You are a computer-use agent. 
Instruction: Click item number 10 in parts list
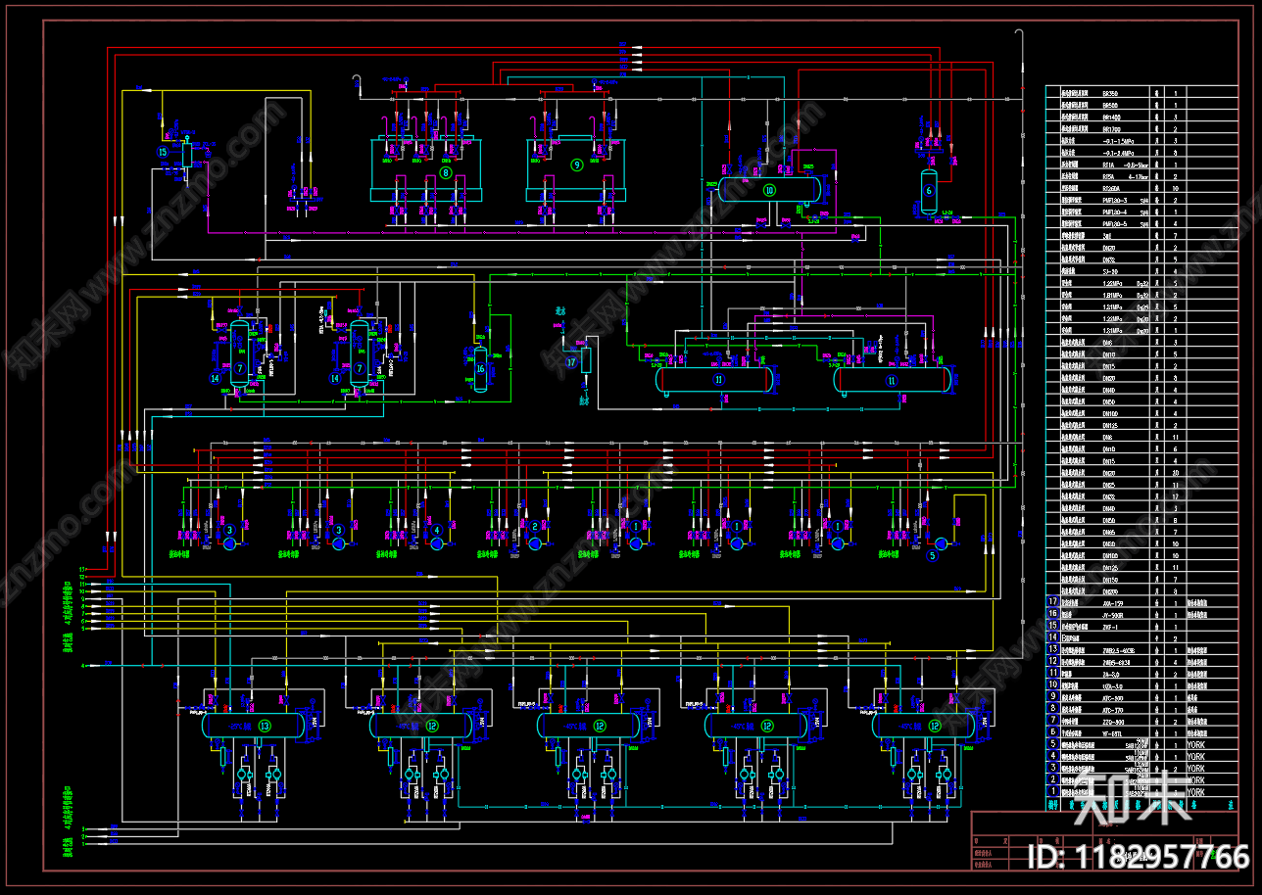(1053, 684)
